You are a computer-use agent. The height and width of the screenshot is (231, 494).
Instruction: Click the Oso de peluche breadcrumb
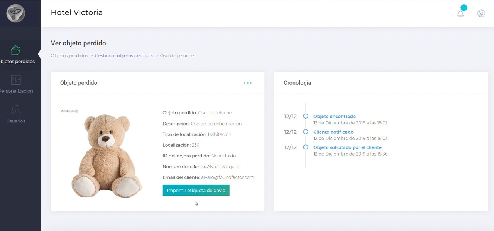[x=177, y=55]
